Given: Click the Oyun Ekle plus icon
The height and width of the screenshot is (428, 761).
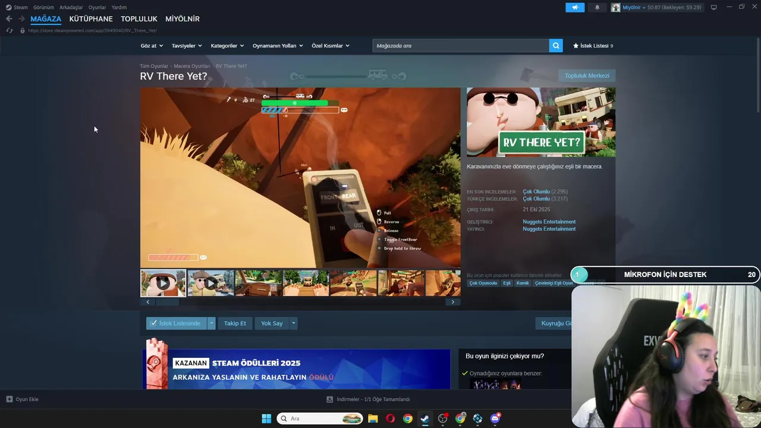Looking at the screenshot, I should pos(10,399).
